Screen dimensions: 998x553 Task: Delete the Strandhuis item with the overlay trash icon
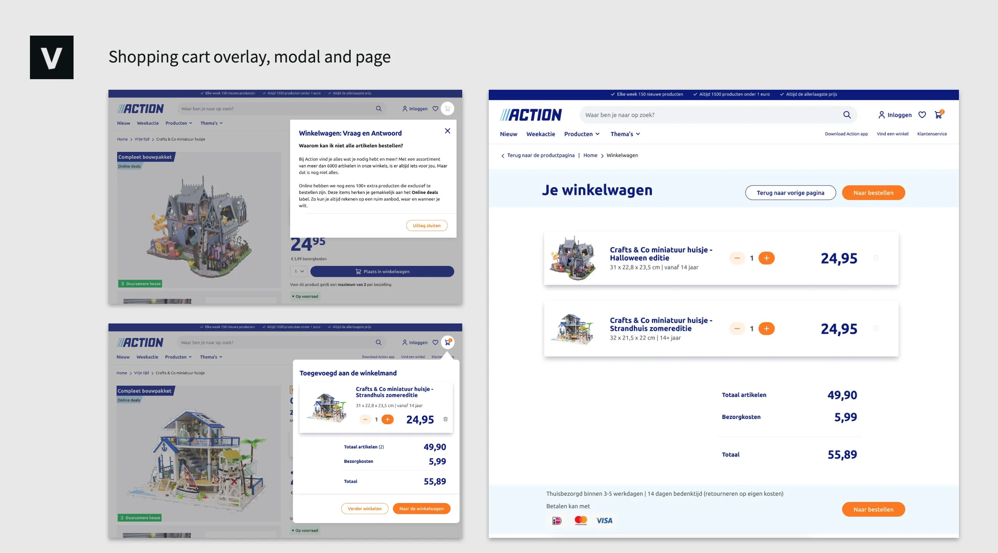tap(446, 419)
